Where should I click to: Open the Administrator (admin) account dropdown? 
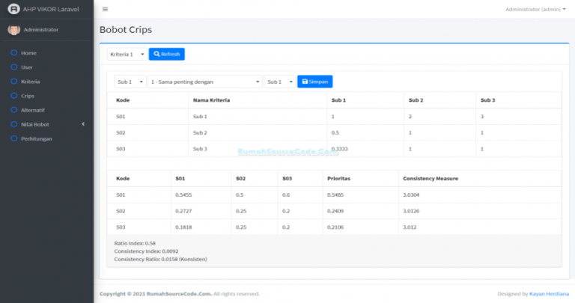coord(535,9)
